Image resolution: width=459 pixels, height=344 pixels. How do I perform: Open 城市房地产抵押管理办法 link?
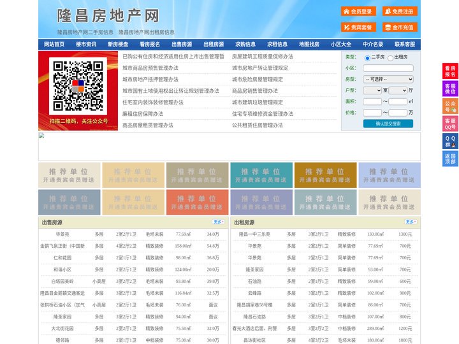coord(150,79)
